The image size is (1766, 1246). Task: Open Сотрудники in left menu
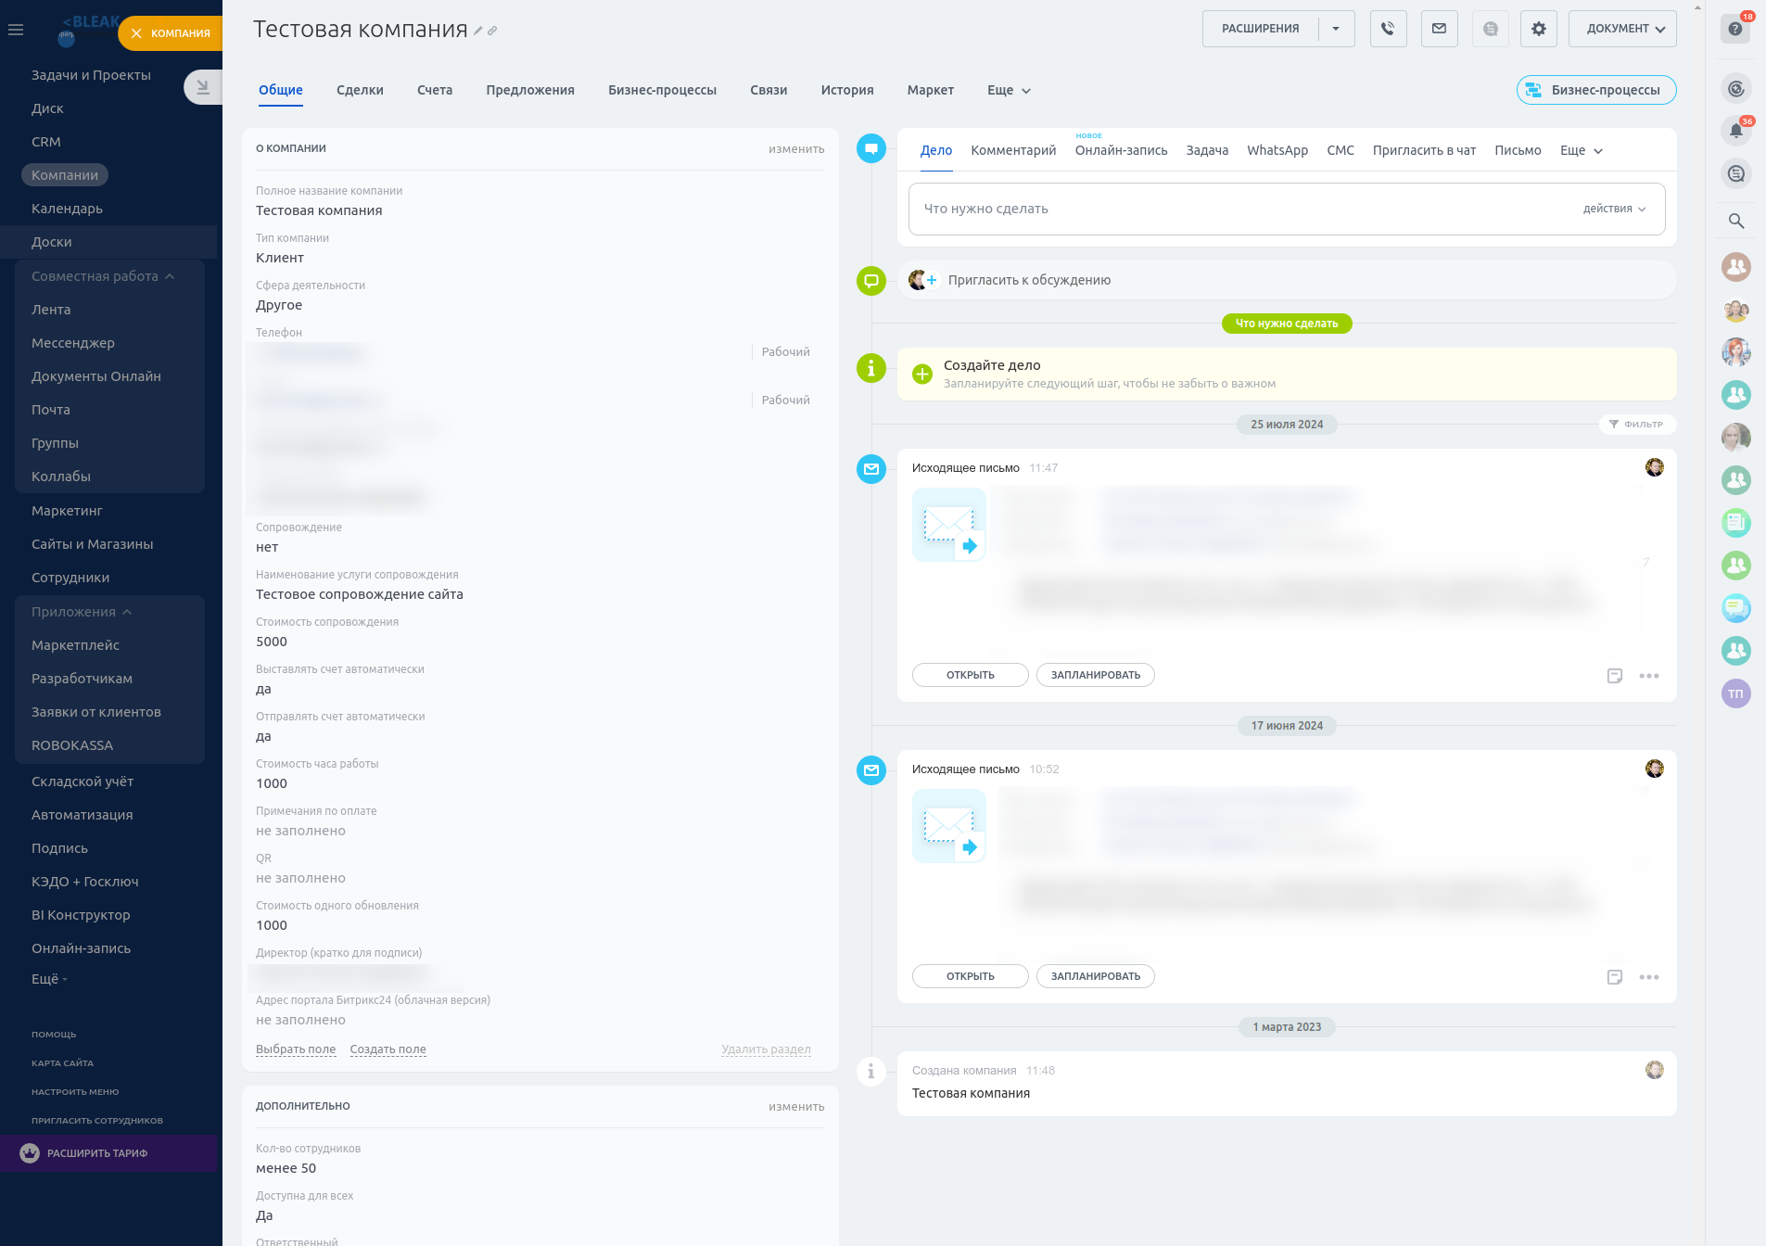[70, 578]
